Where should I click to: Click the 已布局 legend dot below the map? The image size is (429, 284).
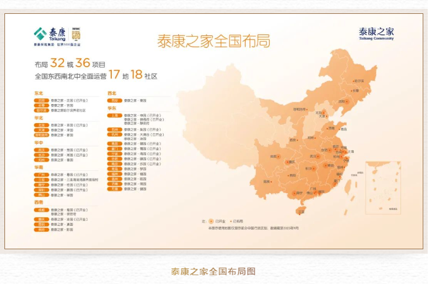coord(231,221)
